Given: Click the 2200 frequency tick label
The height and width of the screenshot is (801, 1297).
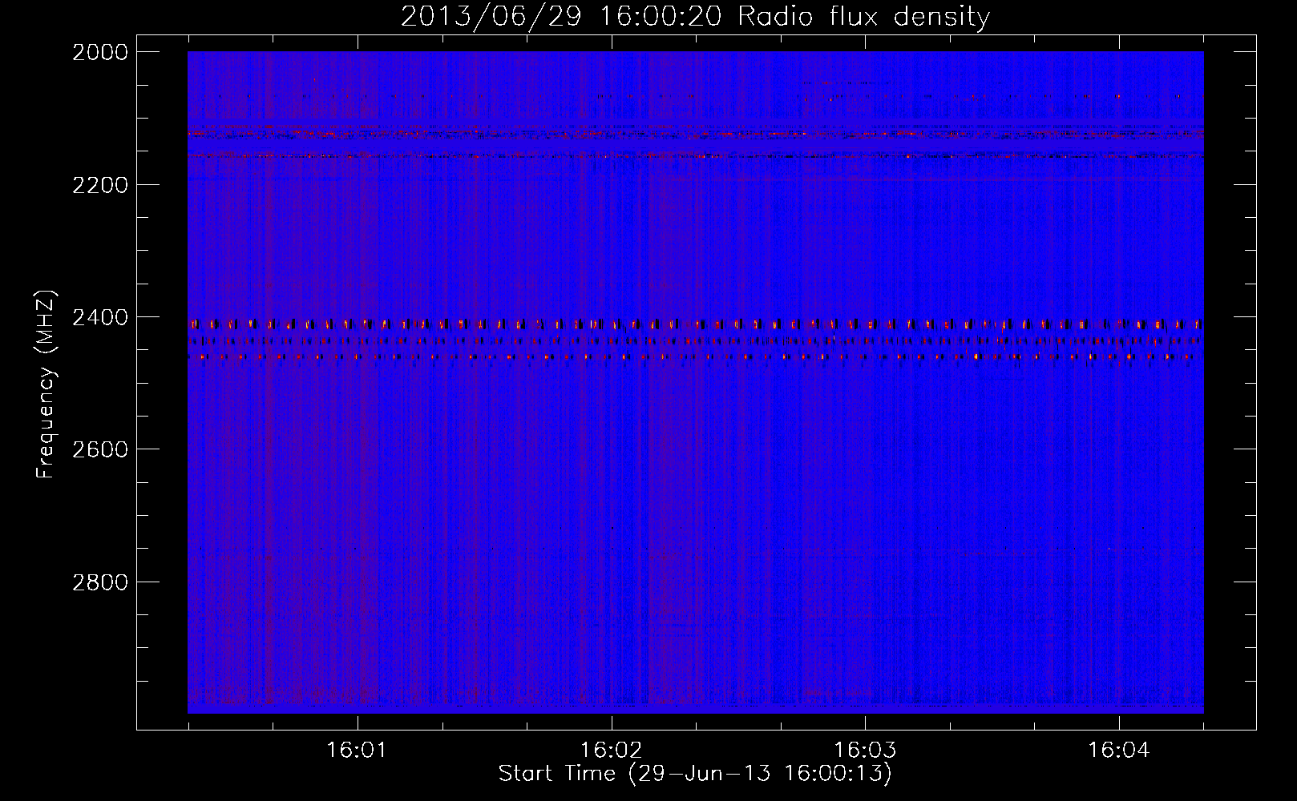Looking at the screenshot, I should point(100,185).
